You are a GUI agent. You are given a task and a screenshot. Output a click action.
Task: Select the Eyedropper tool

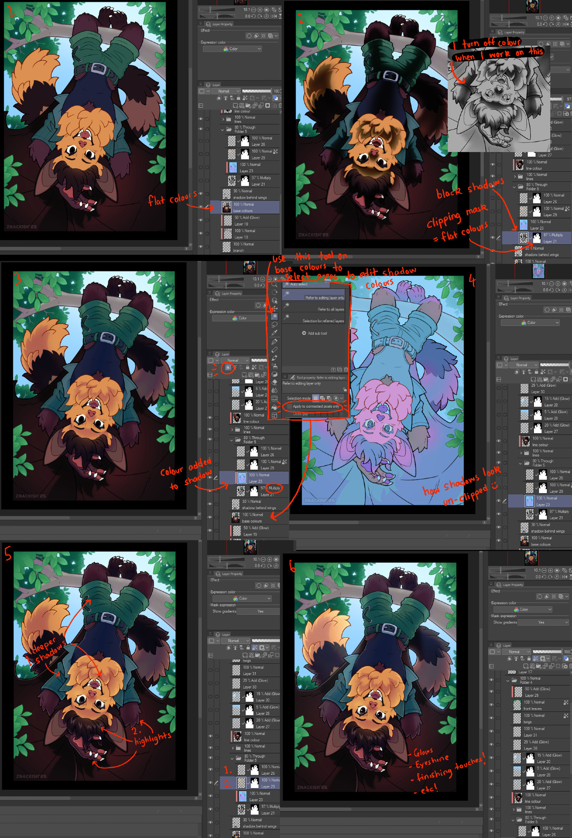click(x=274, y=333)
